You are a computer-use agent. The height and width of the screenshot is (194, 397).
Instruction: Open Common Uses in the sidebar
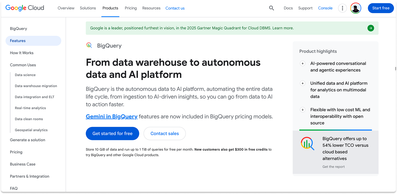(x=23, y=65)
